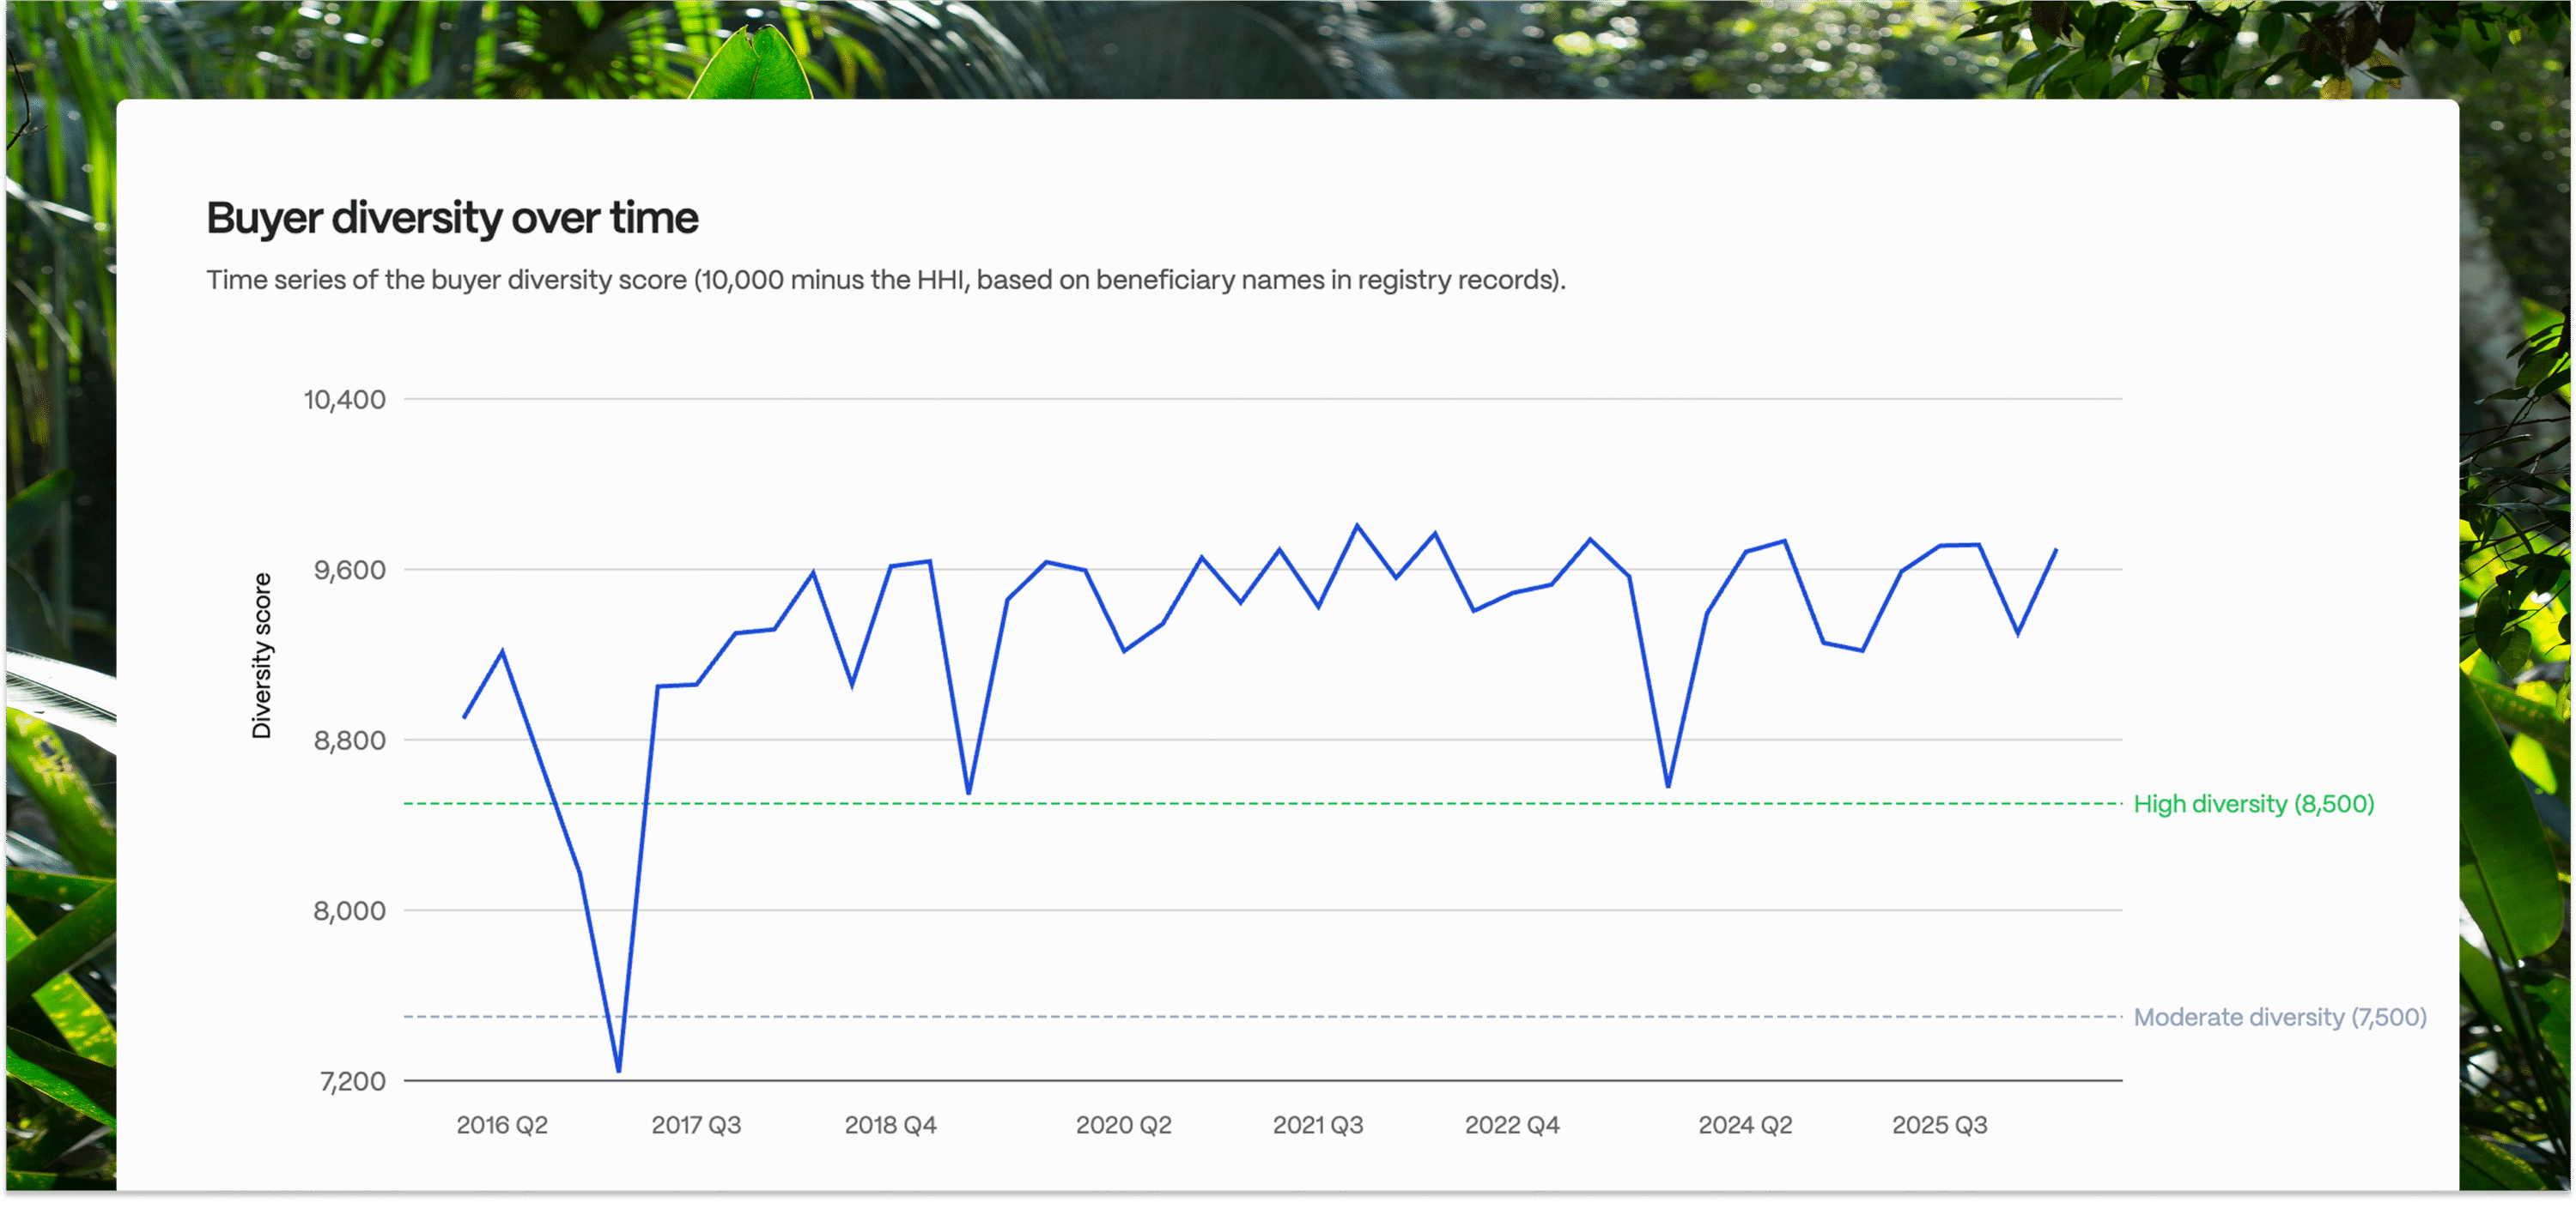Click the 9,600 y-axis tick label

349,571
